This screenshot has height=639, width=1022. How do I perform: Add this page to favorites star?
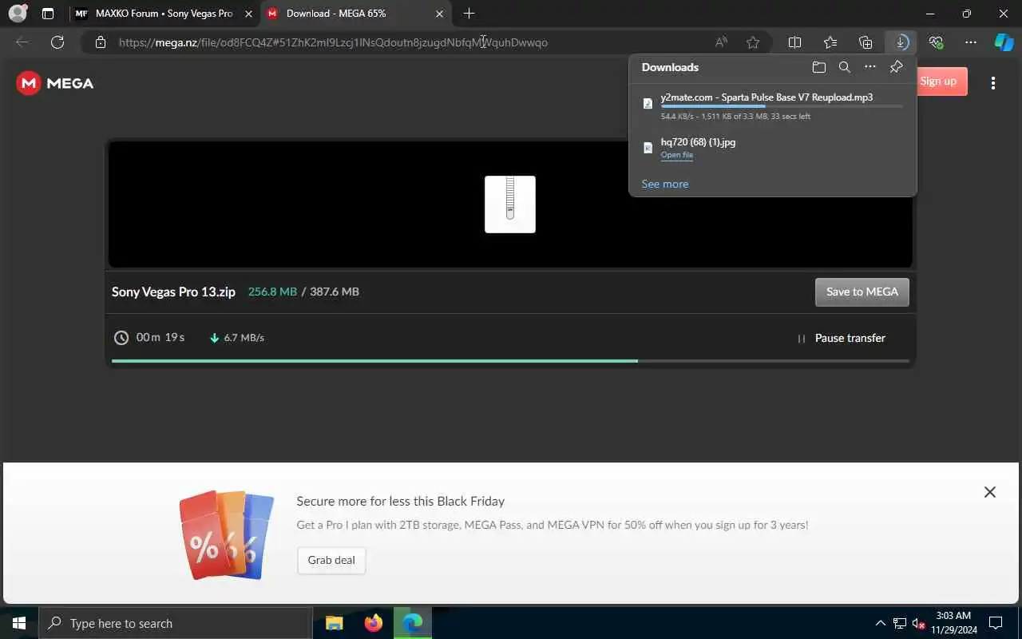753,42
